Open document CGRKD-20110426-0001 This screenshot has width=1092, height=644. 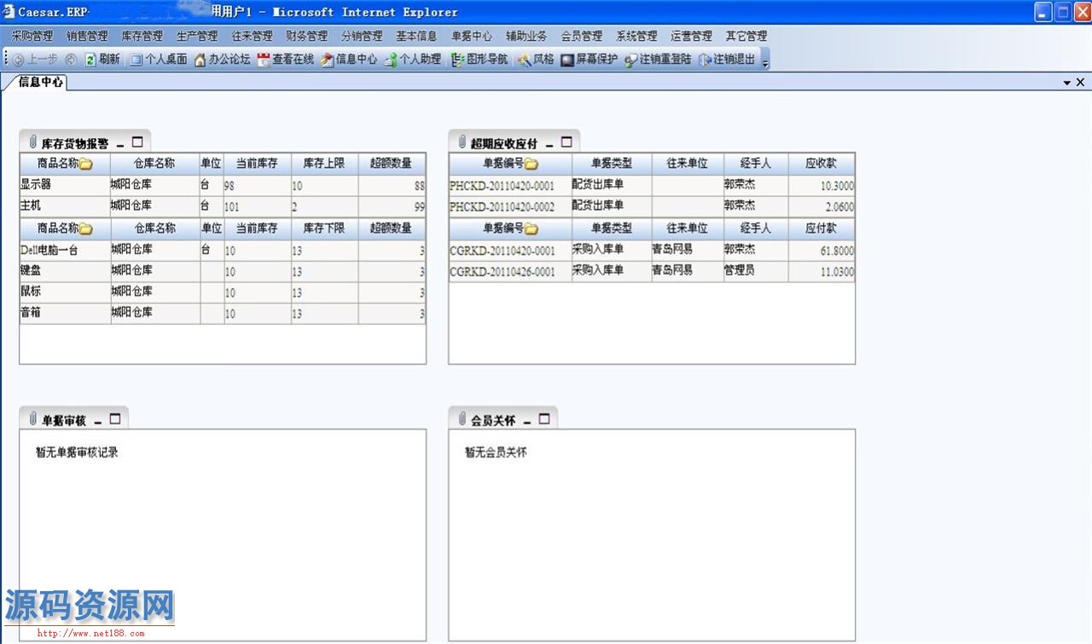click(502, 272)
